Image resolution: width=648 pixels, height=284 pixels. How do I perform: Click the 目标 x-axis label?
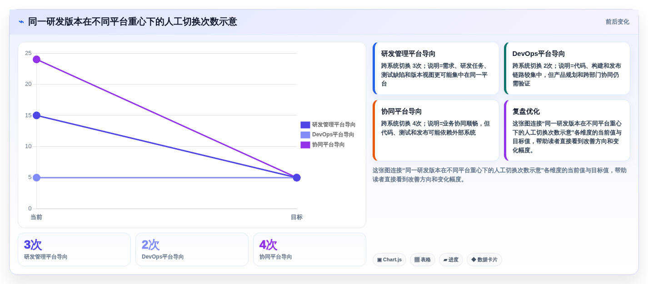point(297,217)
